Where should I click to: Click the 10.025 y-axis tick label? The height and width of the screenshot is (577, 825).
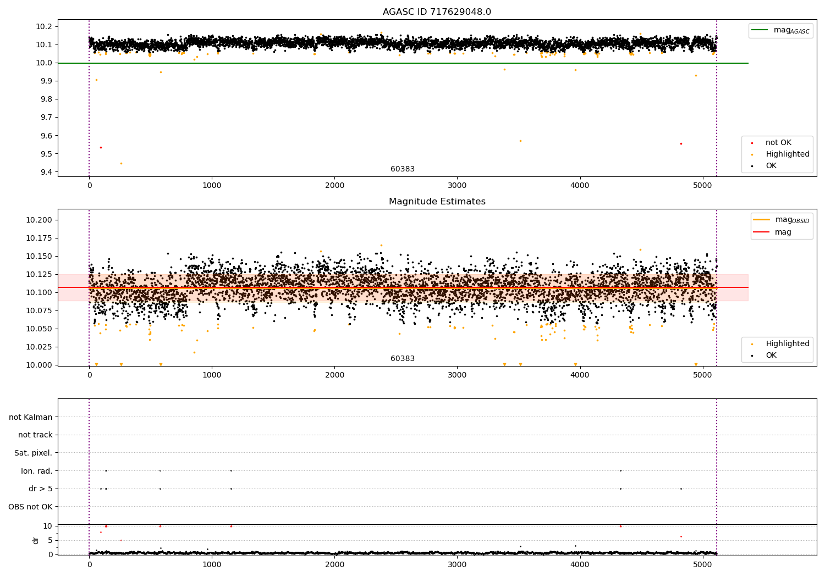click(39, 347)
